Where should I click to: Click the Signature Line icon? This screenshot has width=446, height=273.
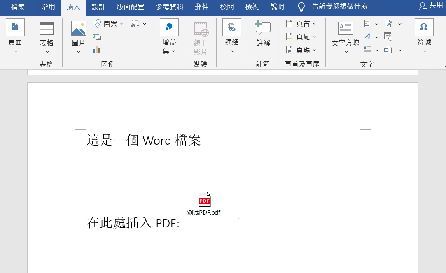[x=388, y=23]
